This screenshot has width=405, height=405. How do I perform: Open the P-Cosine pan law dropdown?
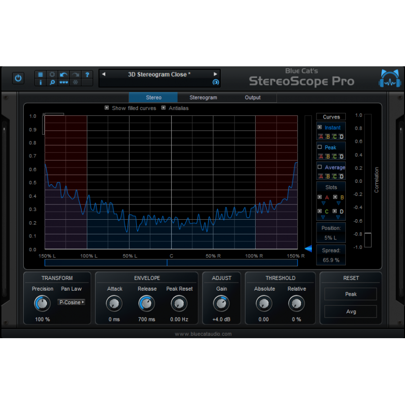71,302
